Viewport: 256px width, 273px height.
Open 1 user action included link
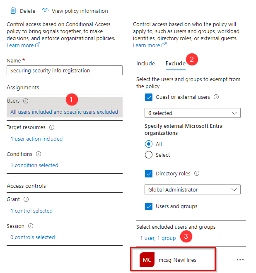[36, 139]
